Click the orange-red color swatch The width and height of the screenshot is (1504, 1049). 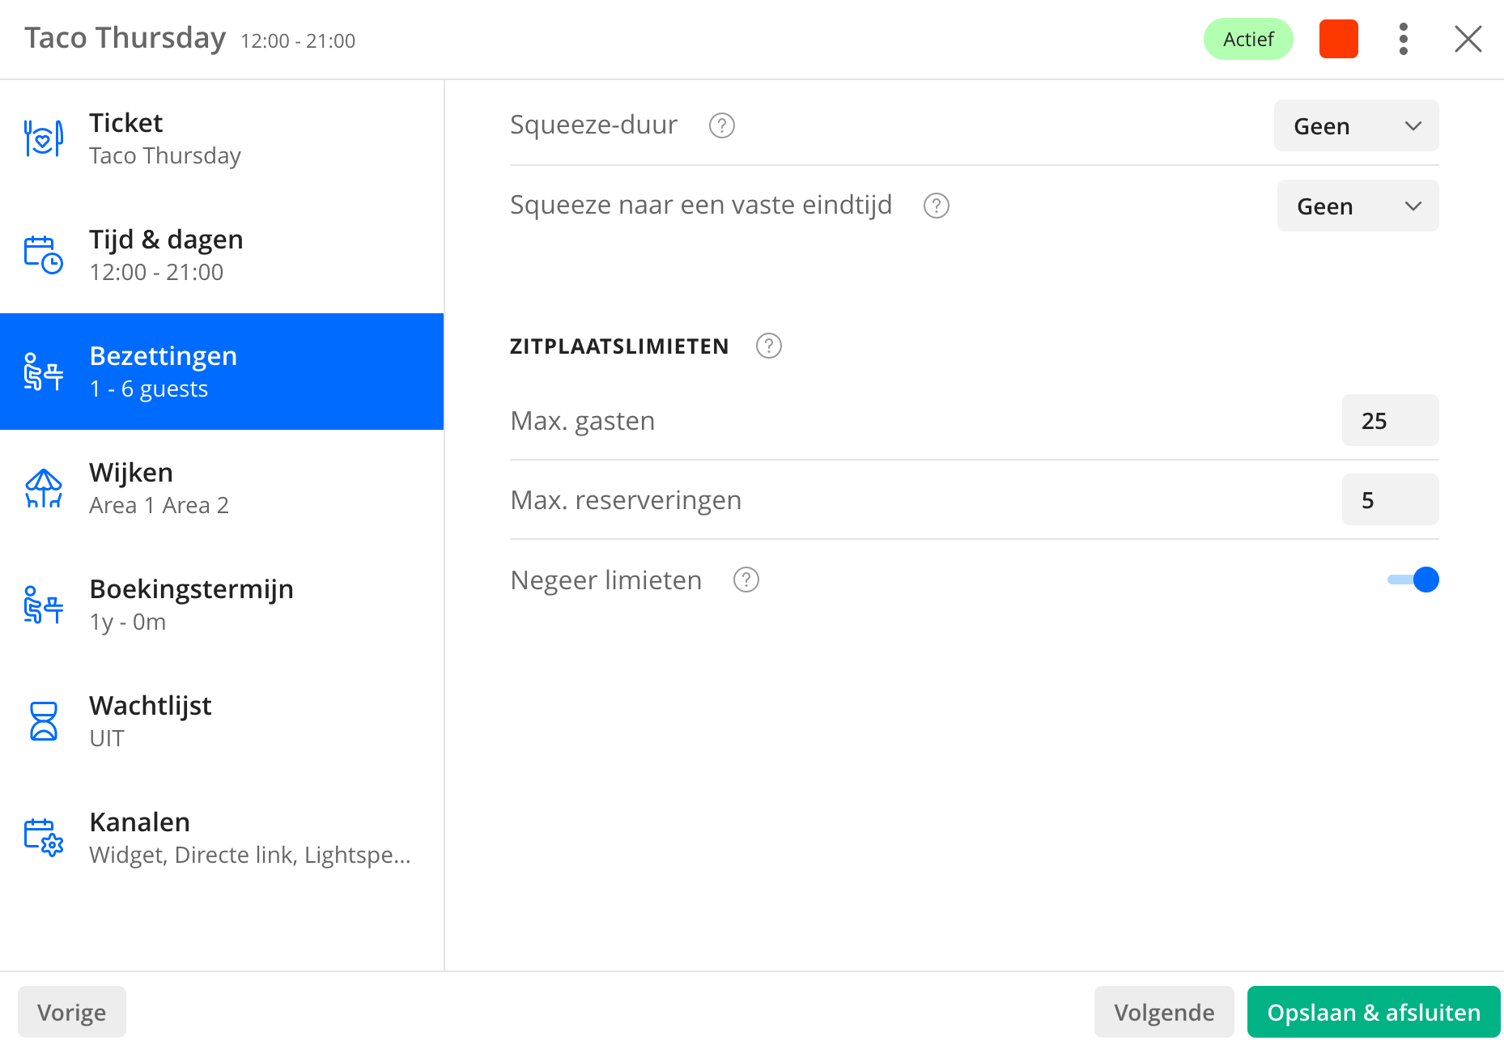[x=1338, y=39]
